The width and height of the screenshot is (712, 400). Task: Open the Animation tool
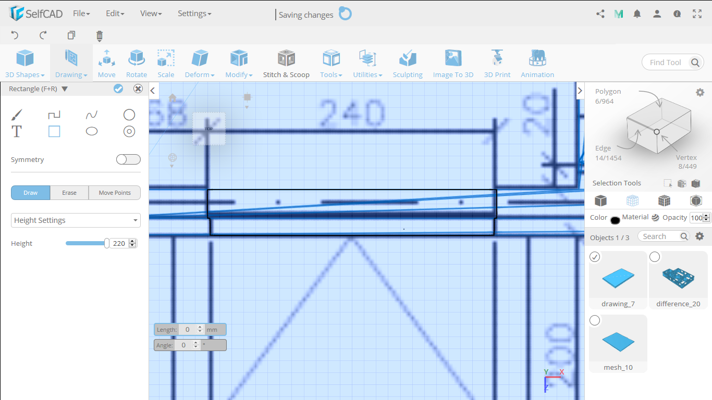click(x=537, y=64)
